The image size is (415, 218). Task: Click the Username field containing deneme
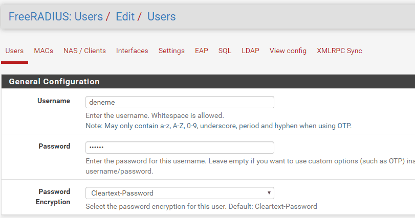point(180,102)
